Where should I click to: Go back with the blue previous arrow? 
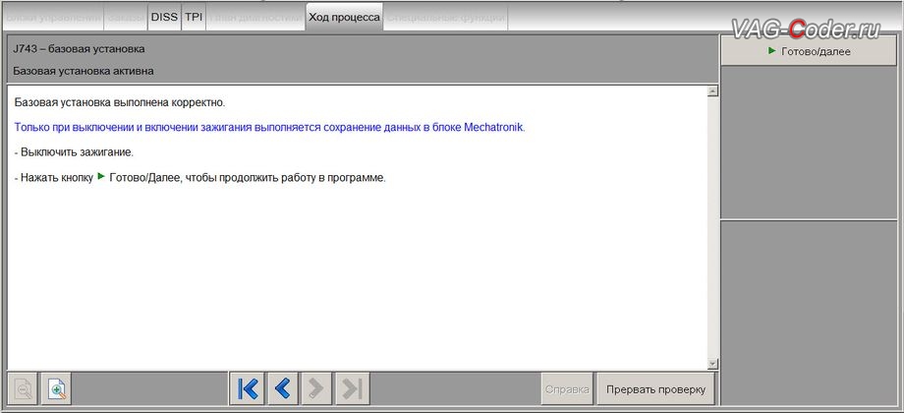[x=283, y=388]
